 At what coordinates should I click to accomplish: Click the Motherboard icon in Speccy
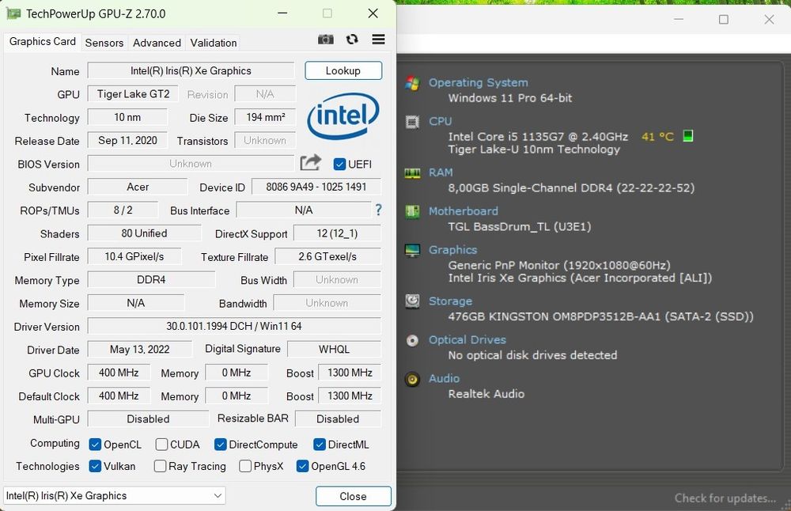[x=412, y=211]
